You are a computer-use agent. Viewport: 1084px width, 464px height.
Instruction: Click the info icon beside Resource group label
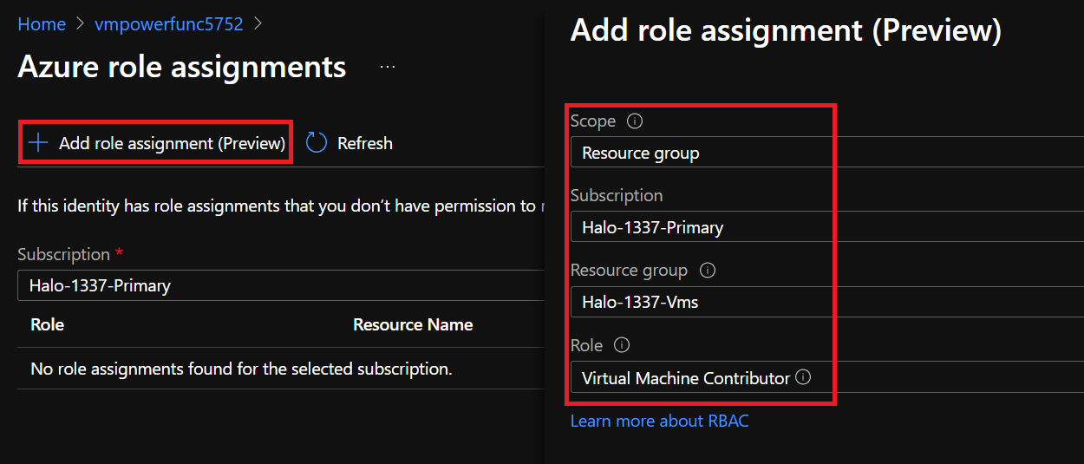click(x=707, y=271)
